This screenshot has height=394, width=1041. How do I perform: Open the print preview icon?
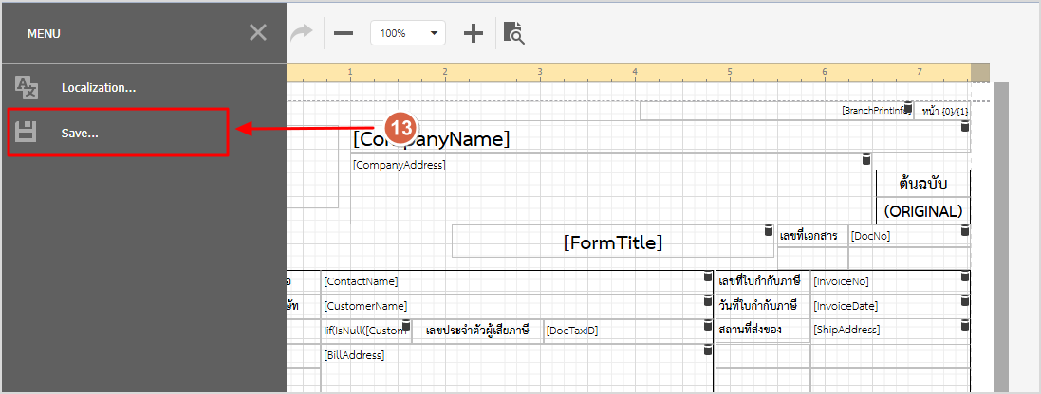point(513,33)
